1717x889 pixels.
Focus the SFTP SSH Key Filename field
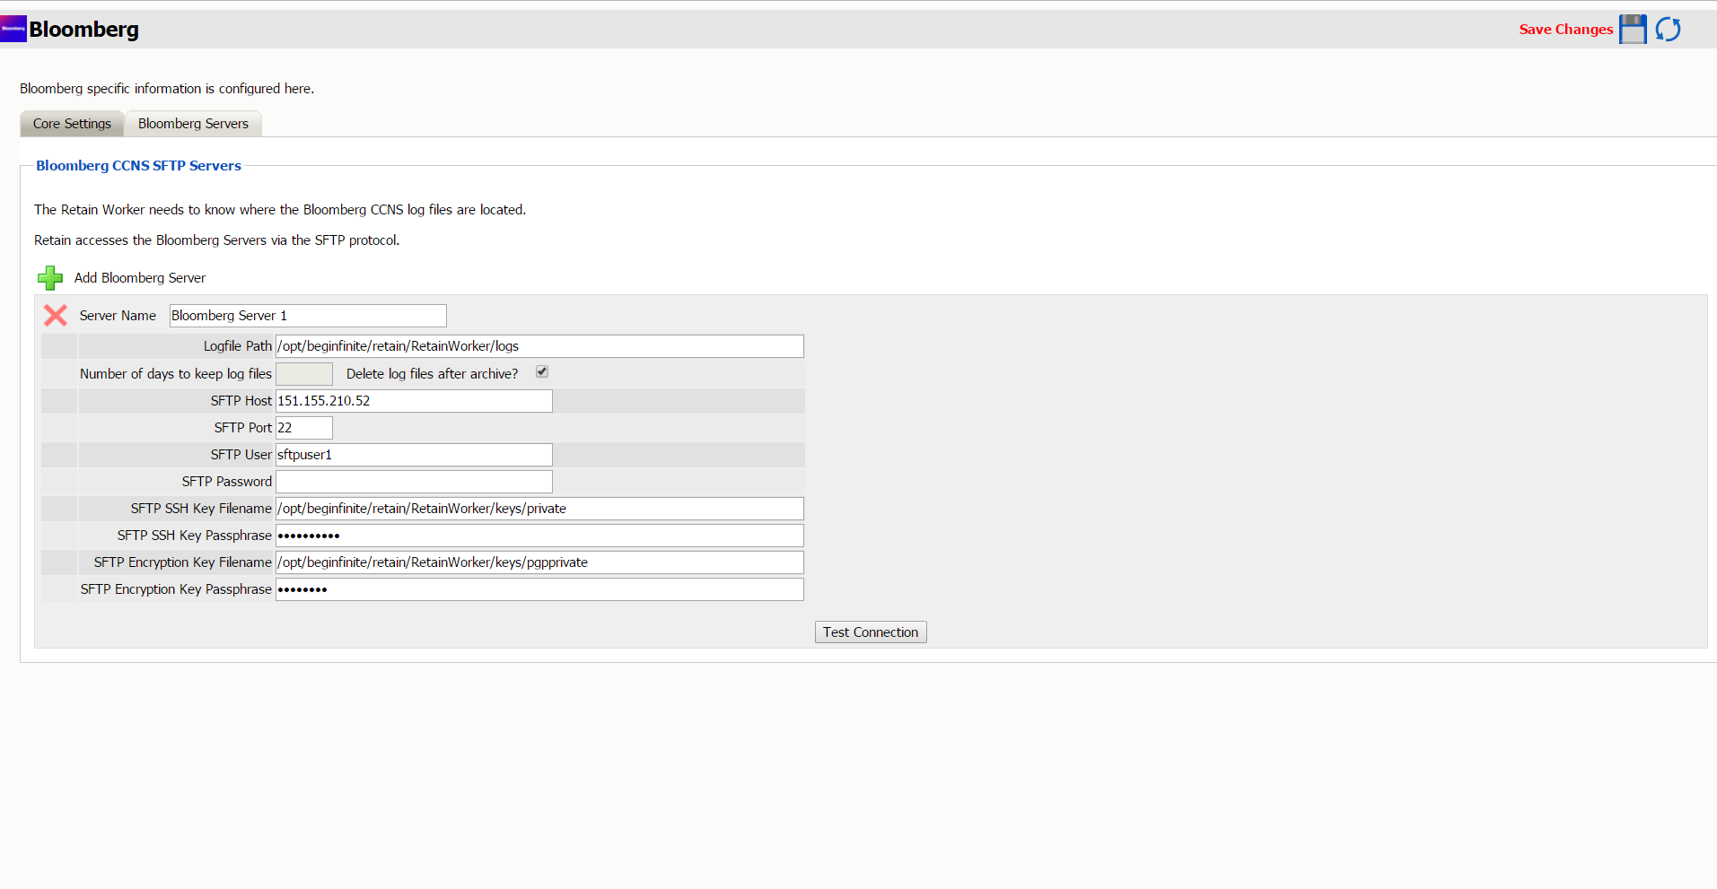pyautogui.click(x=539, y=509)
